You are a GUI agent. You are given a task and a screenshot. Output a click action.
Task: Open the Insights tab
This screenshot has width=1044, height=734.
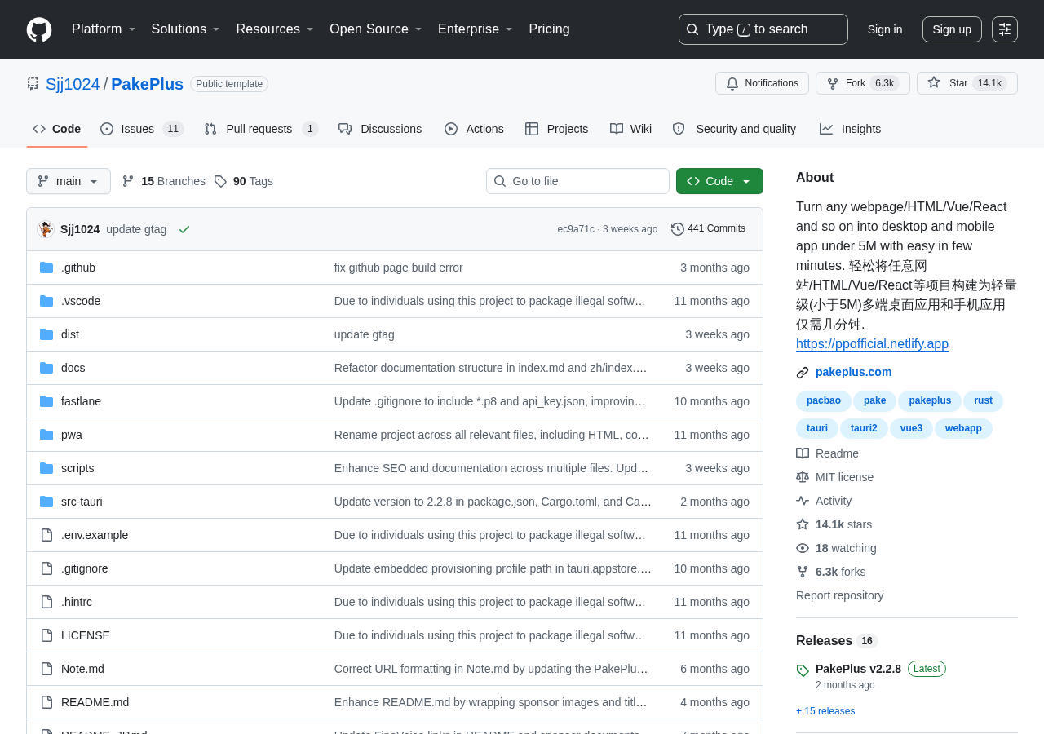[x=851, y=129]
